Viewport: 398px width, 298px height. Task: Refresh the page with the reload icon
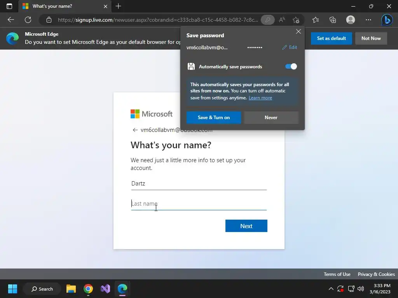pyautogui.click(x=28, y=20)
